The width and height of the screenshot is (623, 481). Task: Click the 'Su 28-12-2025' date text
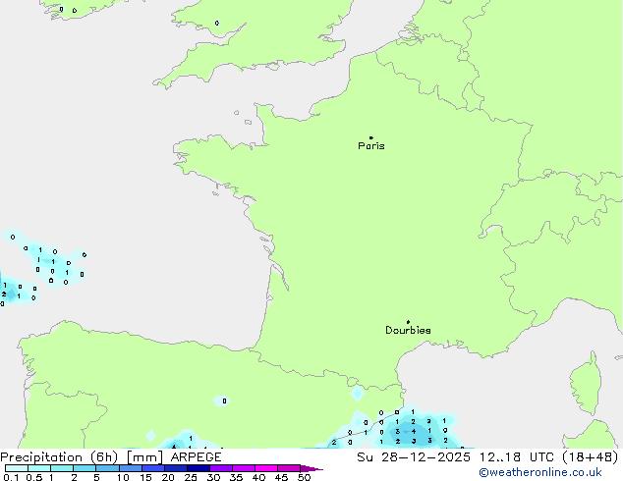tap(414, 457)
